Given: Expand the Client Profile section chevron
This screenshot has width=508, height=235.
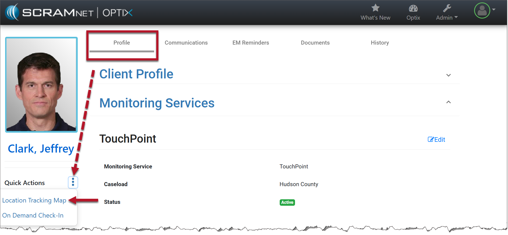Looking at the screenshot, I should click(448, 75).
